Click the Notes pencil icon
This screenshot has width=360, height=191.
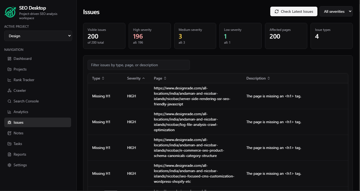point(9,133)
